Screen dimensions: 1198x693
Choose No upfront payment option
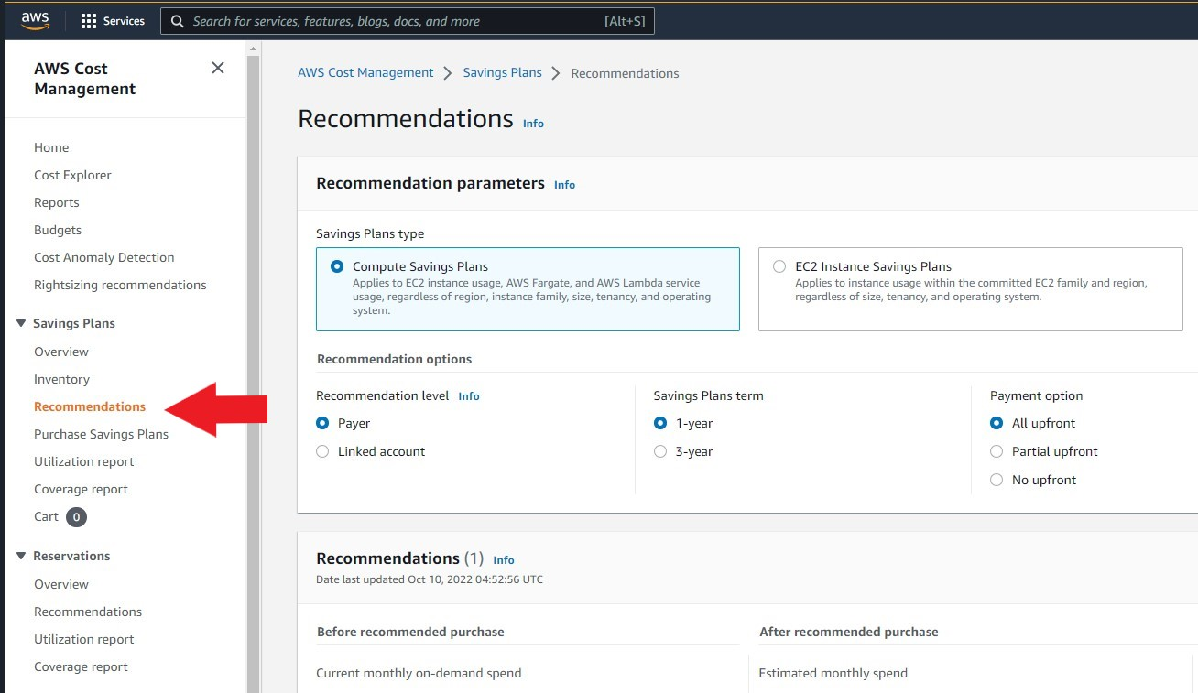(997, 480)
